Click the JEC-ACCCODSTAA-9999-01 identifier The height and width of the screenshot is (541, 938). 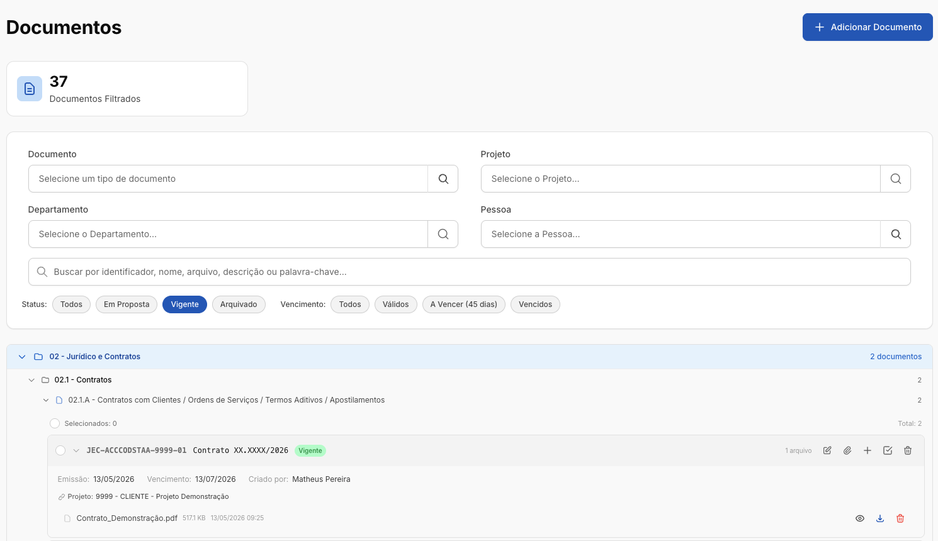(x=137, y=450)
